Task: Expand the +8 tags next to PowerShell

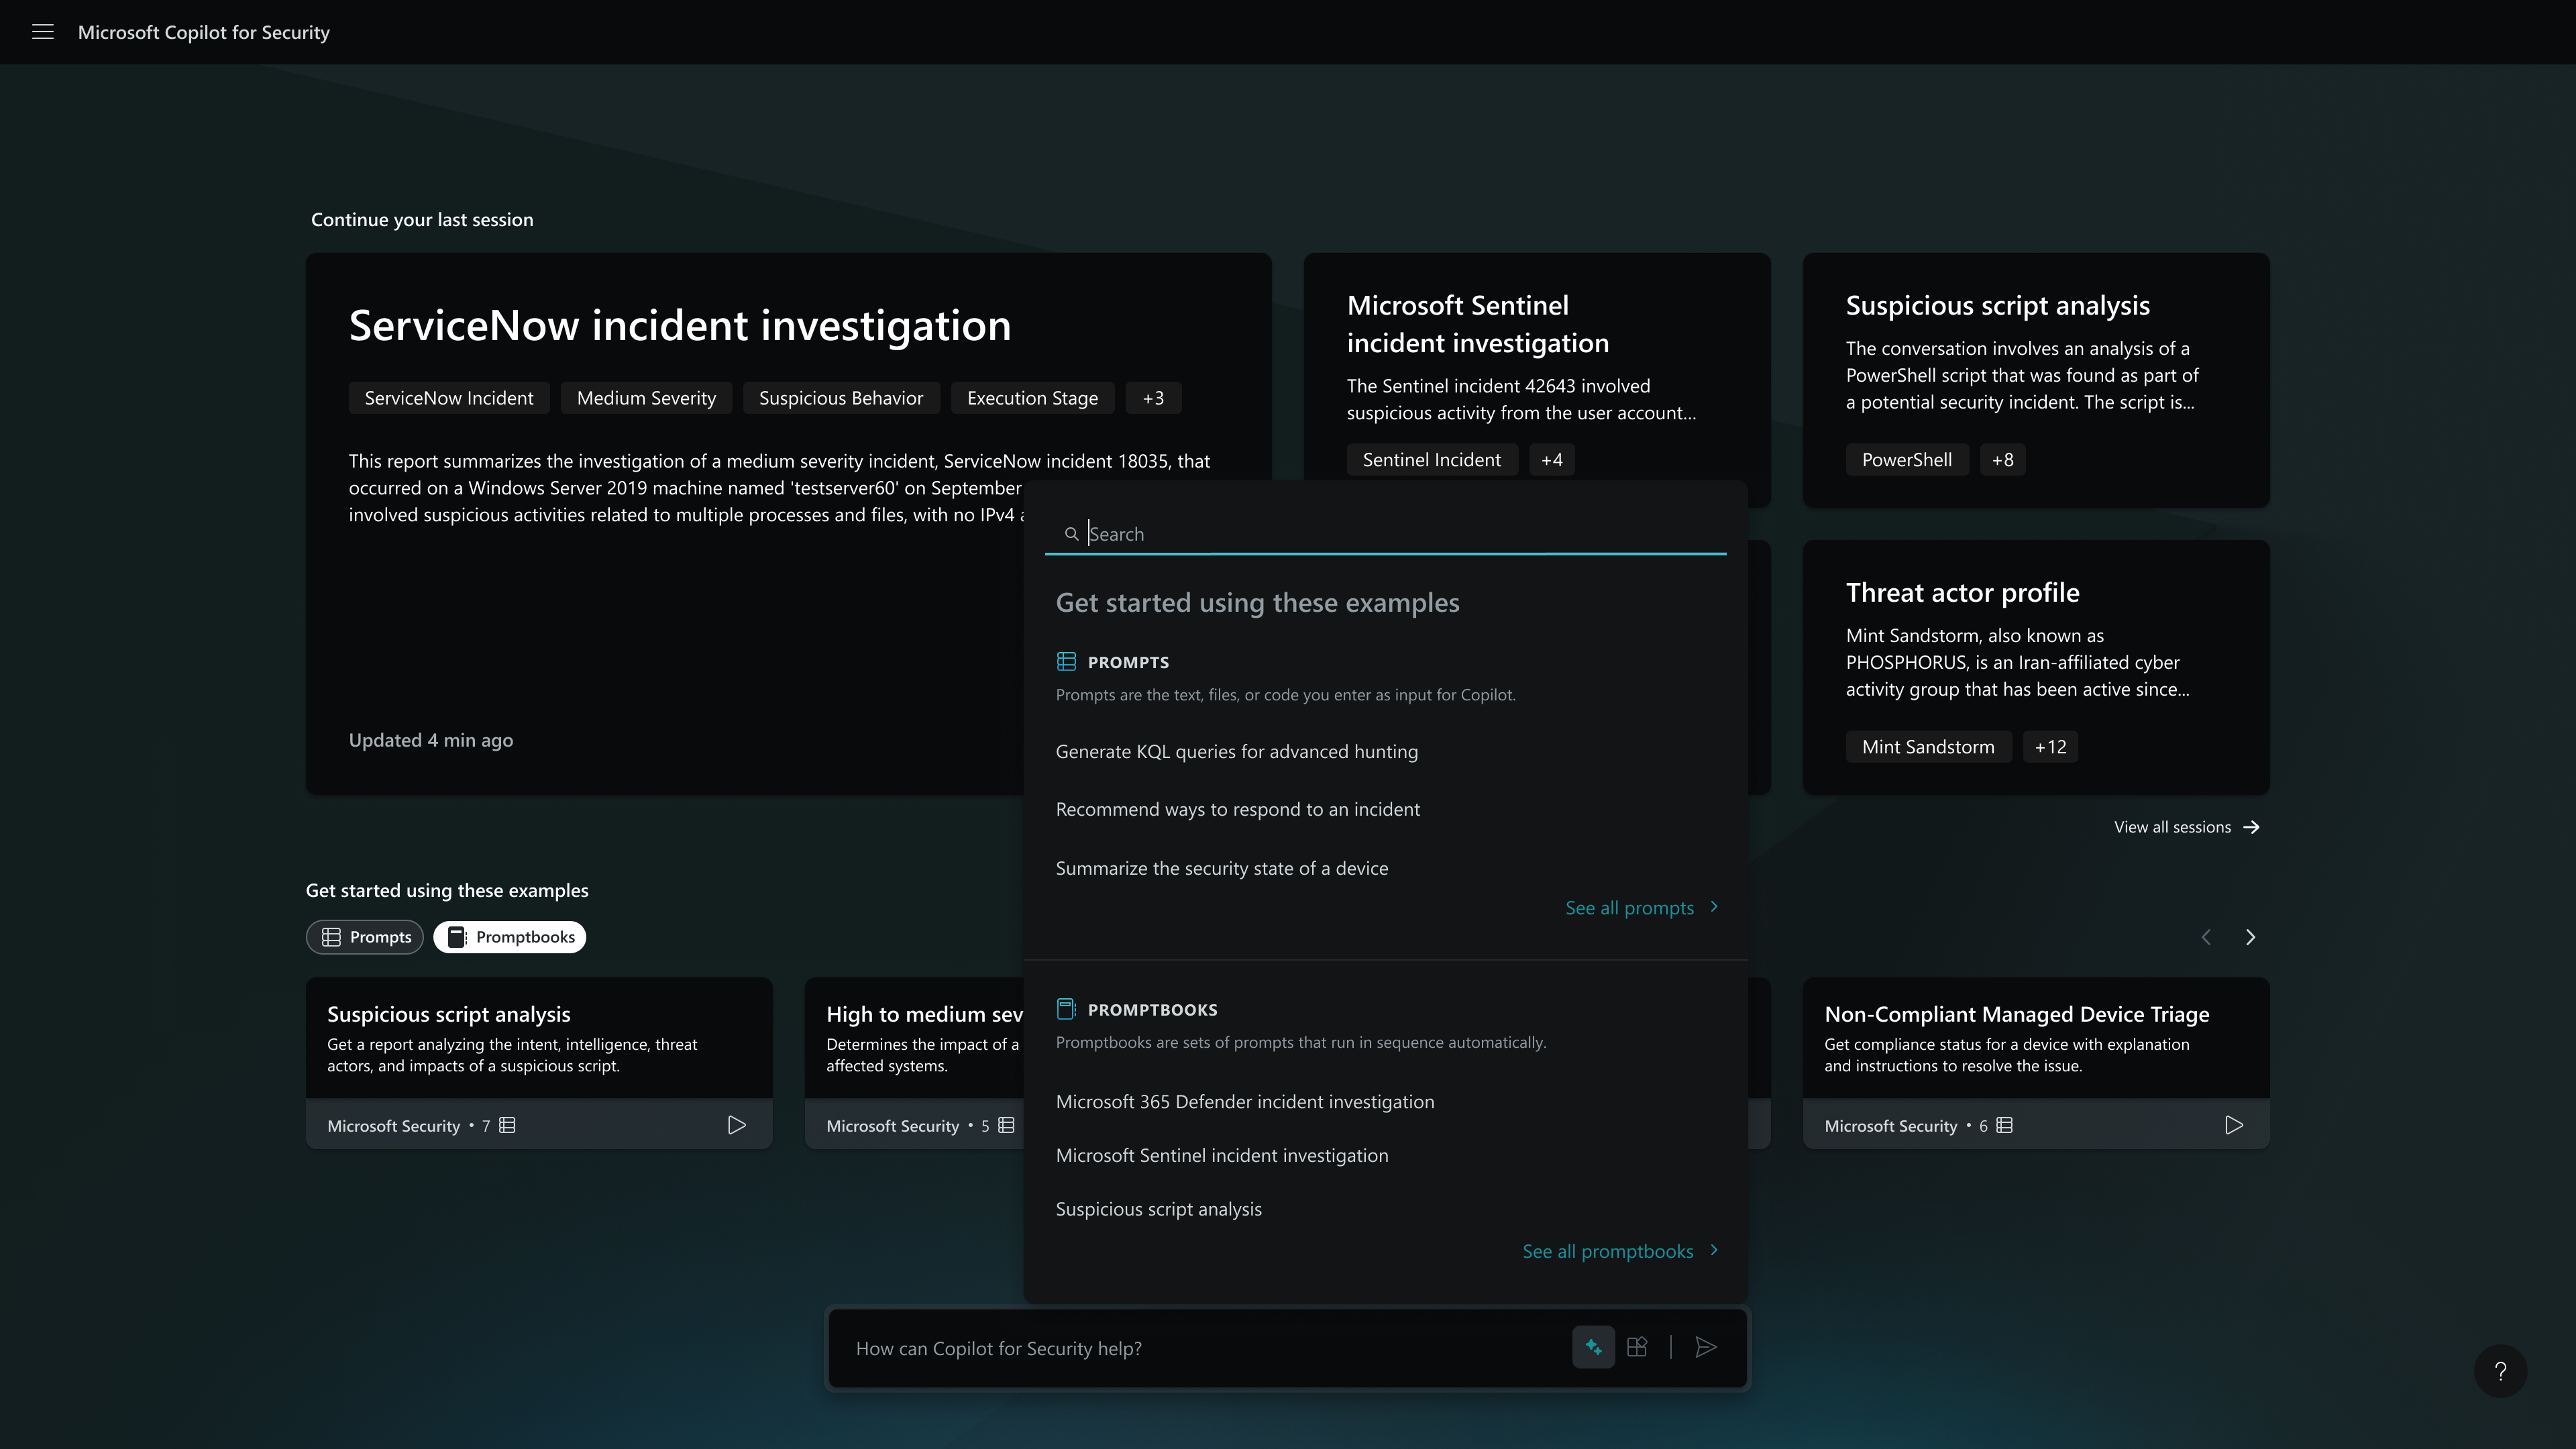Action: point(2002,460)
